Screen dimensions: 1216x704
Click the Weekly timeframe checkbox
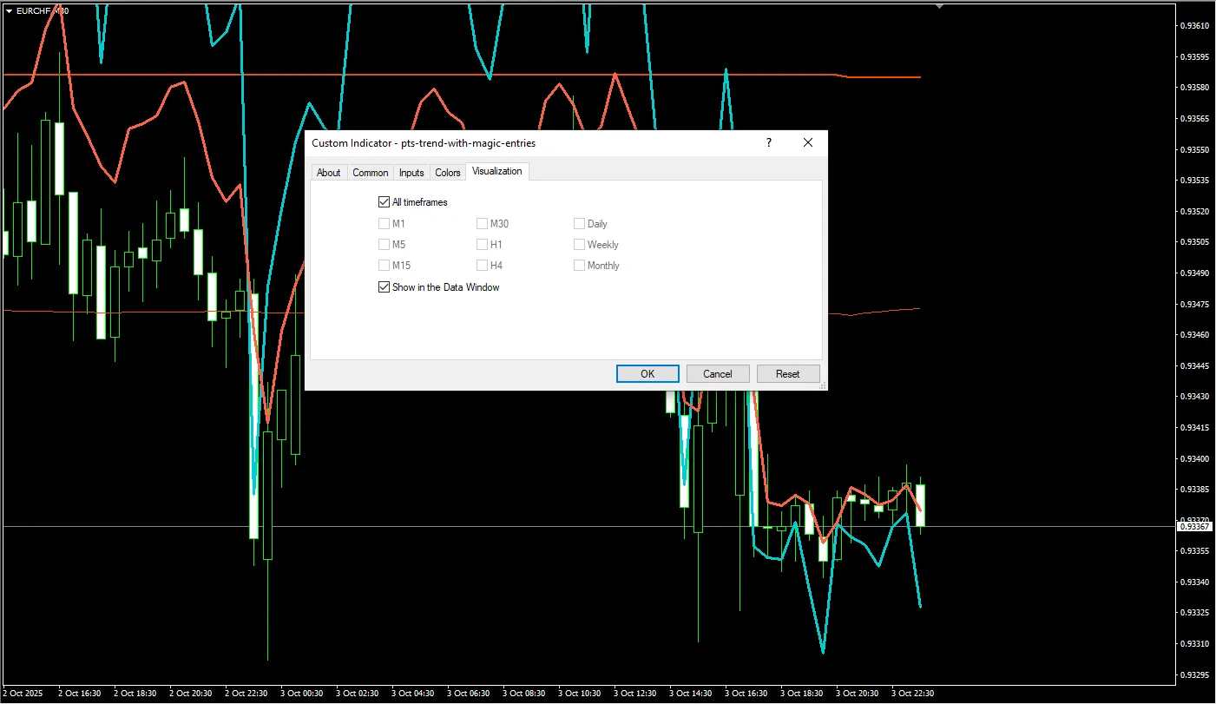tap(579, 245)
